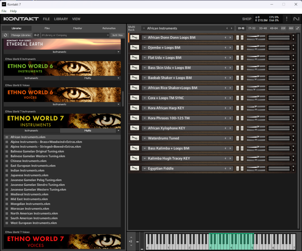
Task: Open the window Help menu
Action: 13,11
